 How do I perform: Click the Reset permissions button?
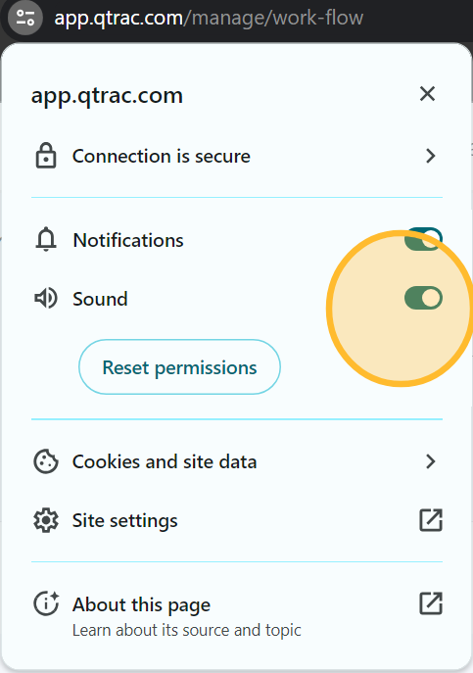pos(179,367)
